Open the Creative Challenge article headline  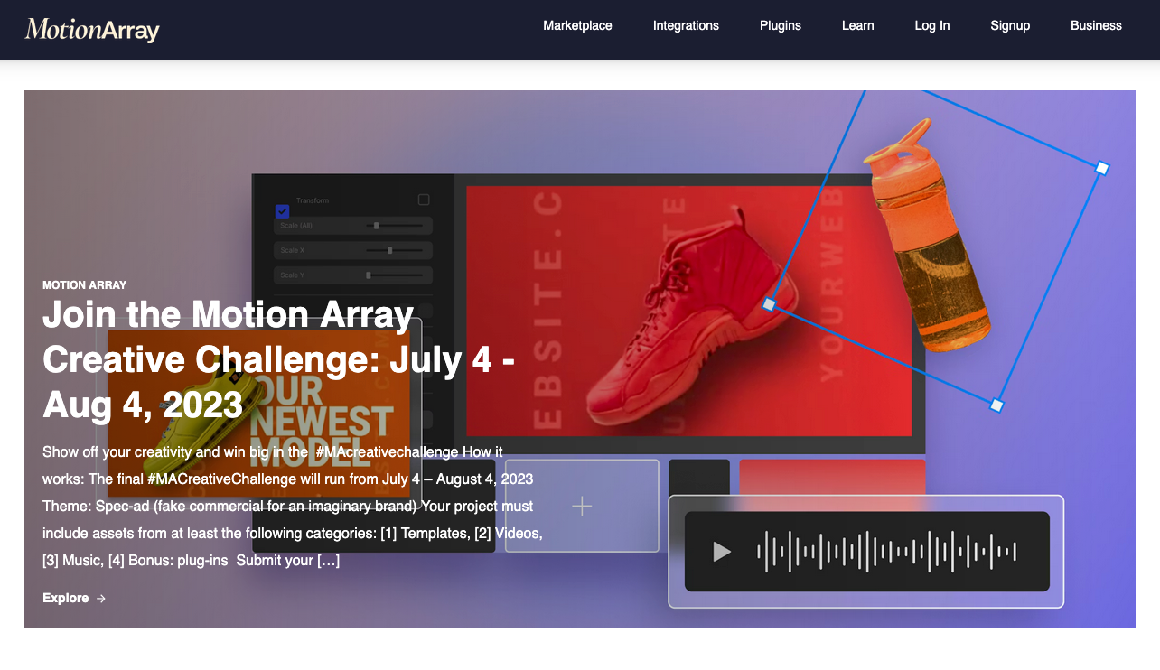click(279, 359)
